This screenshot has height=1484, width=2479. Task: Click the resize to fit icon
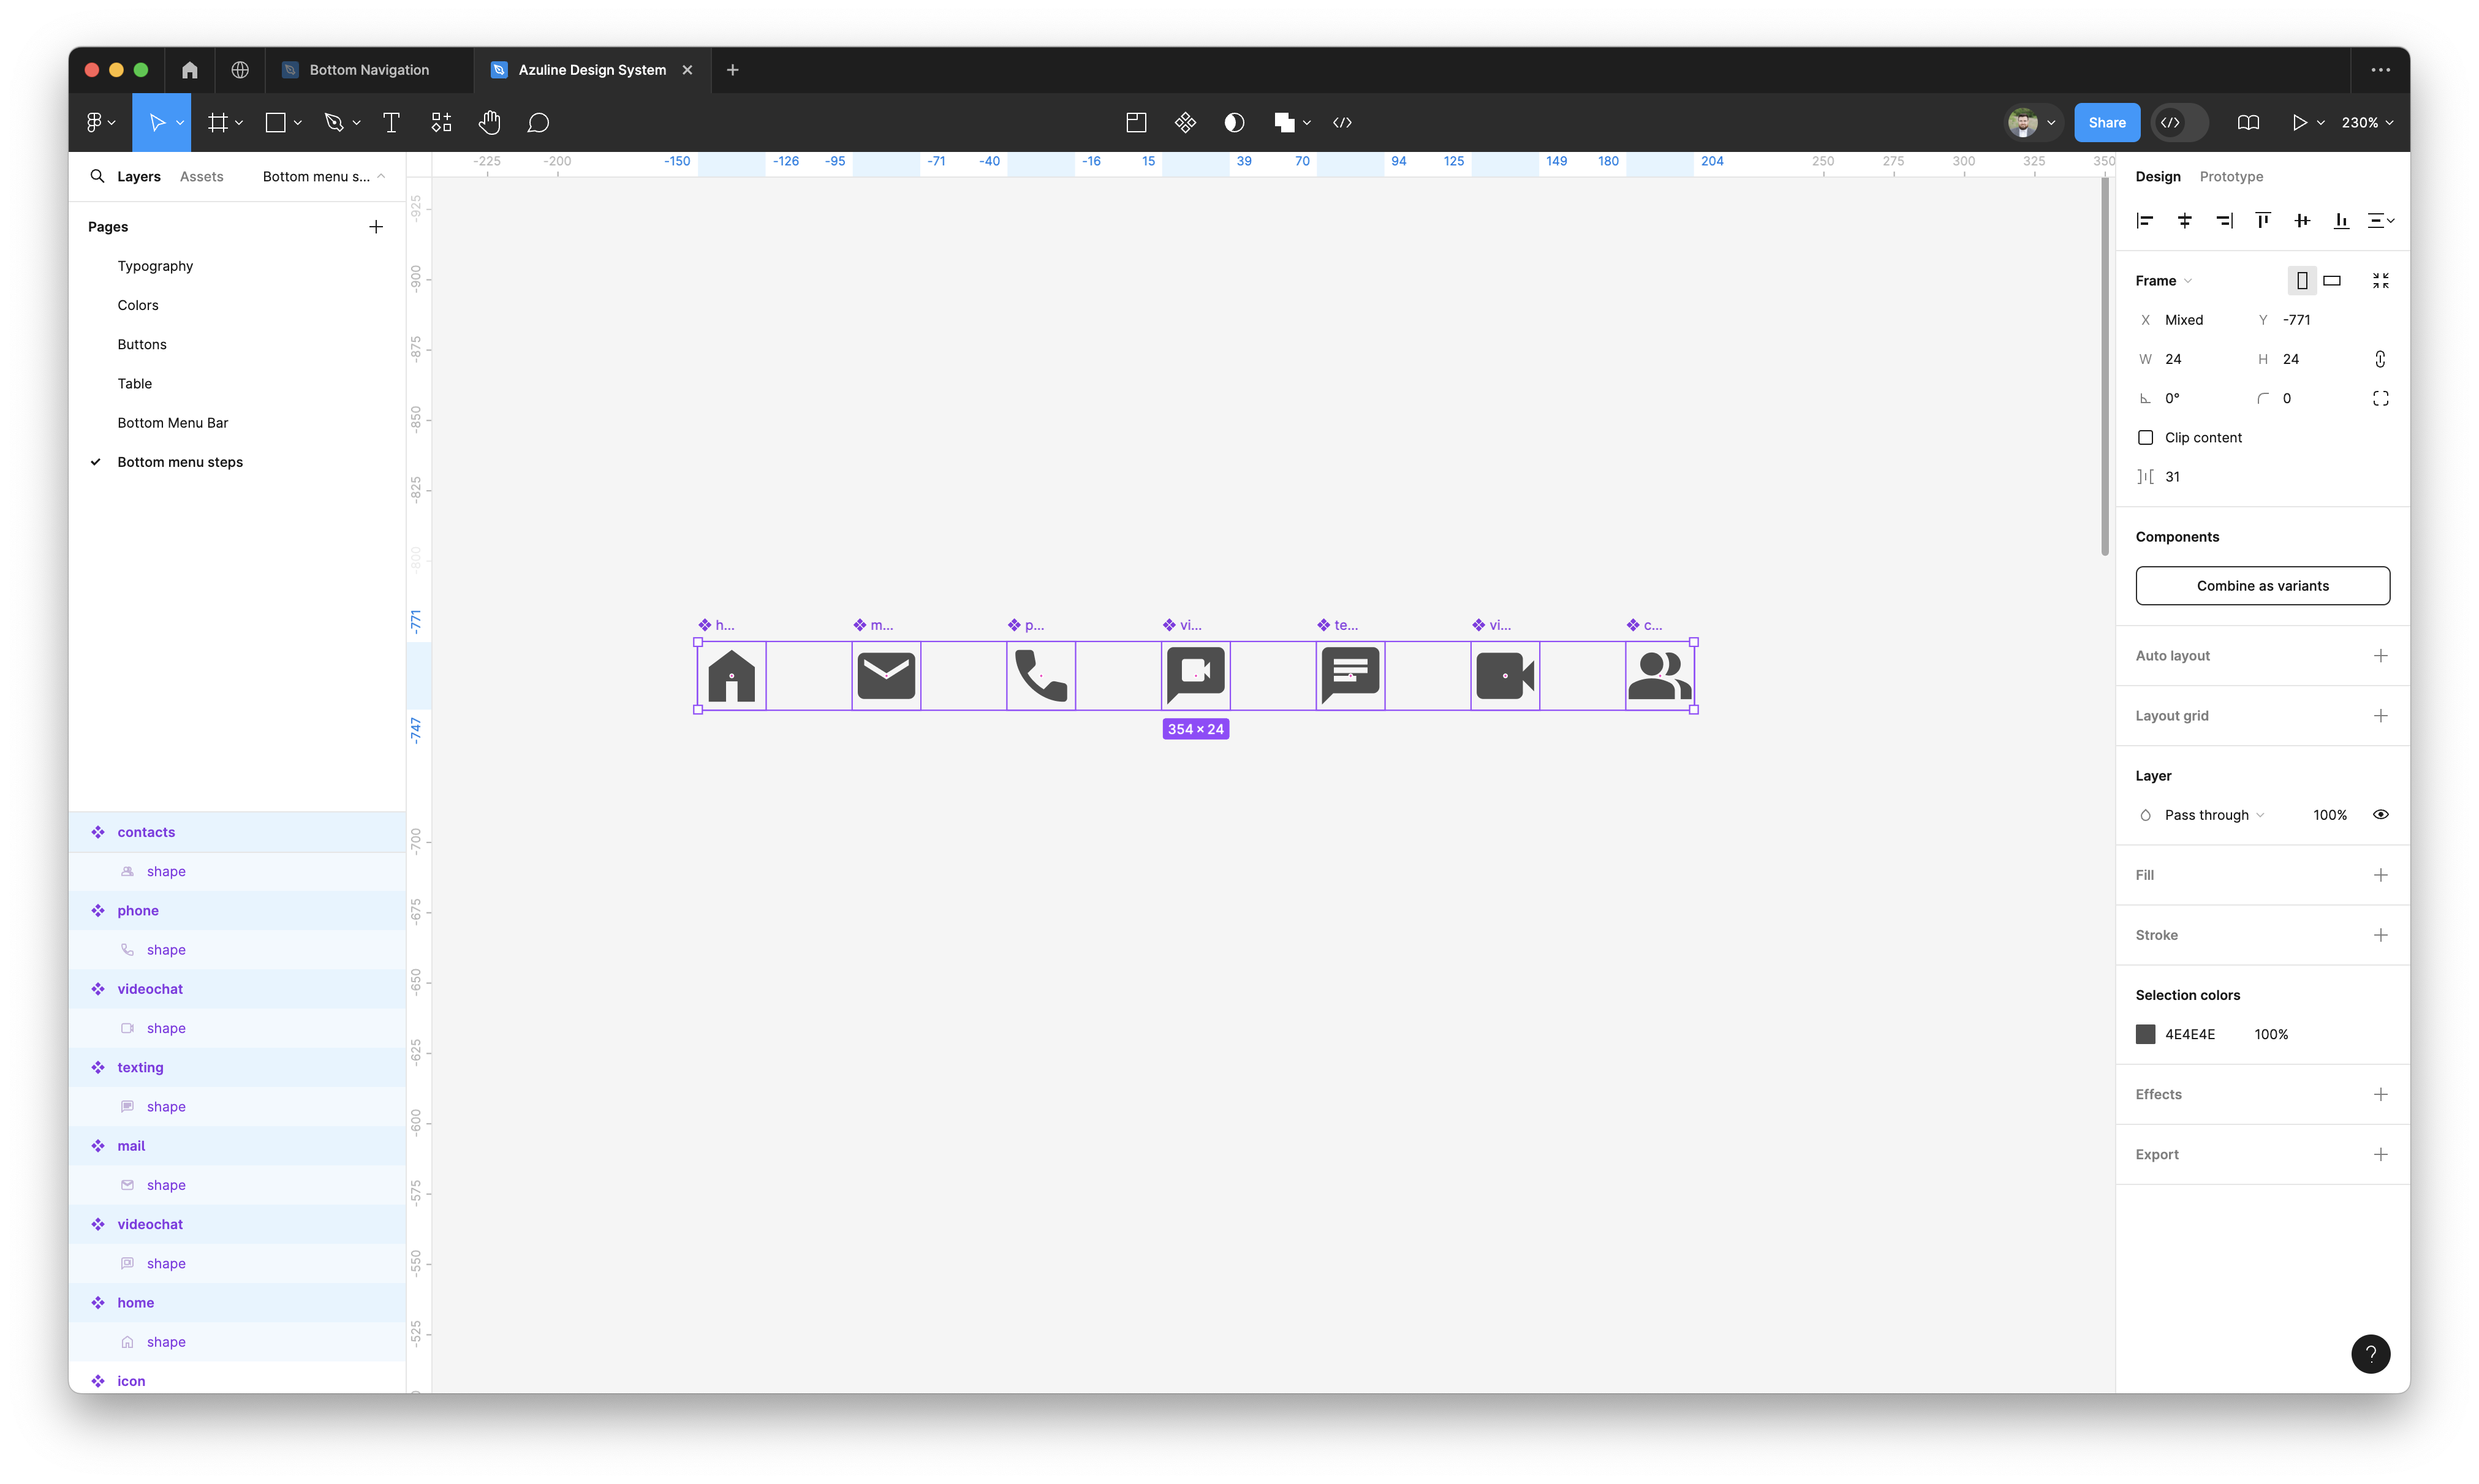click(x=2380, y=281)
